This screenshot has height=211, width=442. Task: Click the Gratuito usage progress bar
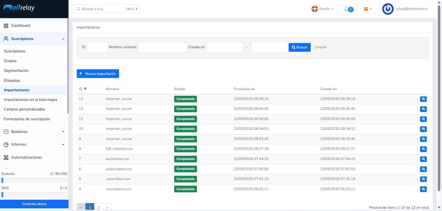pyautogui.click(x=34, y=180)
